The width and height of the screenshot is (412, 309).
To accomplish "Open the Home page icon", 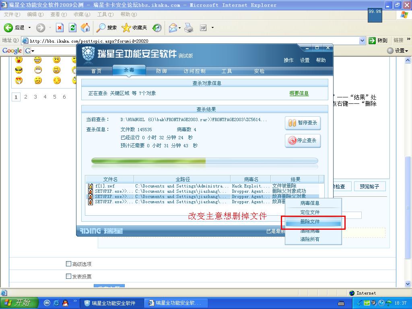I will point(85,28).
